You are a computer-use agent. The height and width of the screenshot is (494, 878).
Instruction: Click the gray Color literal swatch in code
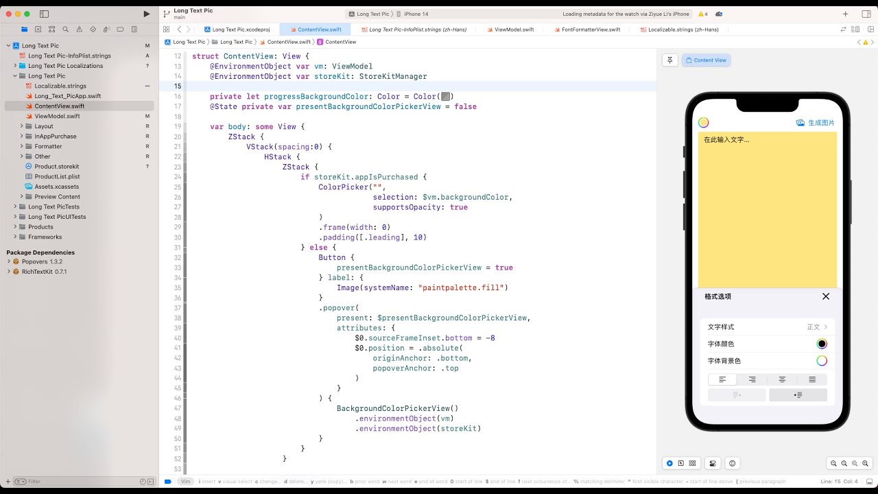pyautogui.click(x=445, y=97)
